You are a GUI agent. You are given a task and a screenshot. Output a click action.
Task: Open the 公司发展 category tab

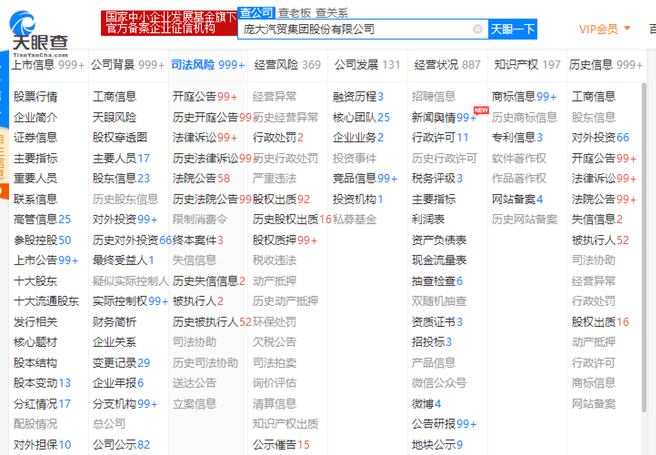(367, 65)
